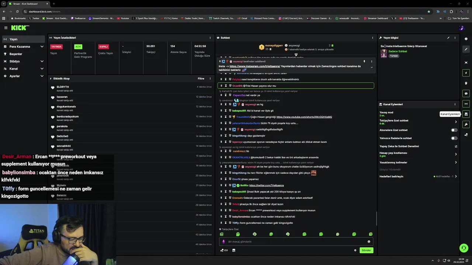Click the Sadece Sohbet category link
This screenshot has height=265, width=472.
pos(398,52)
